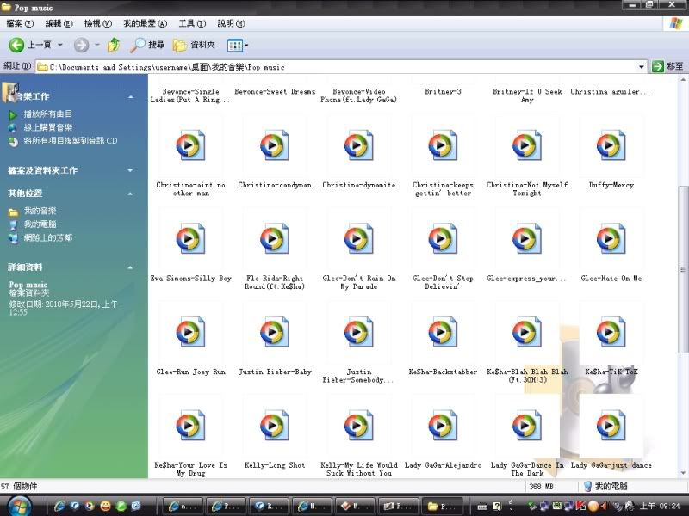Viewport: 689px width, 516px height.
Task: Select Eva Simons-Silly Boy file icon
Action: (190, 238)
